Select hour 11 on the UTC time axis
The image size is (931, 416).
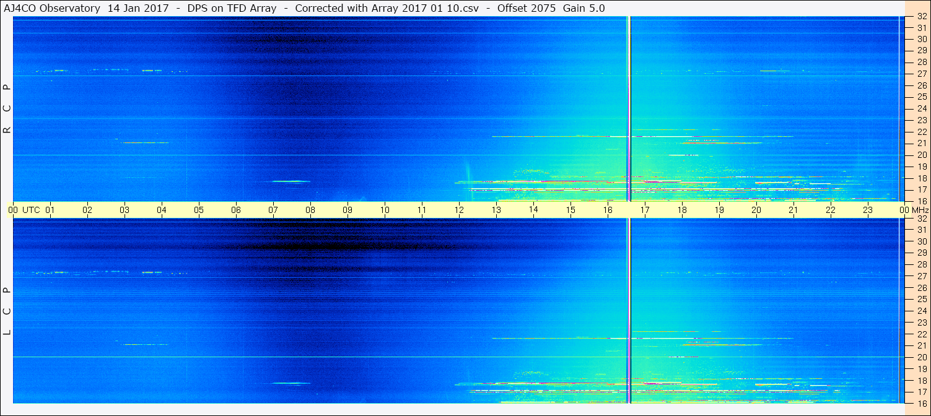422,210
